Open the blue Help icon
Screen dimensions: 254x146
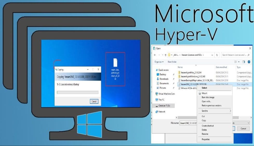249,62
